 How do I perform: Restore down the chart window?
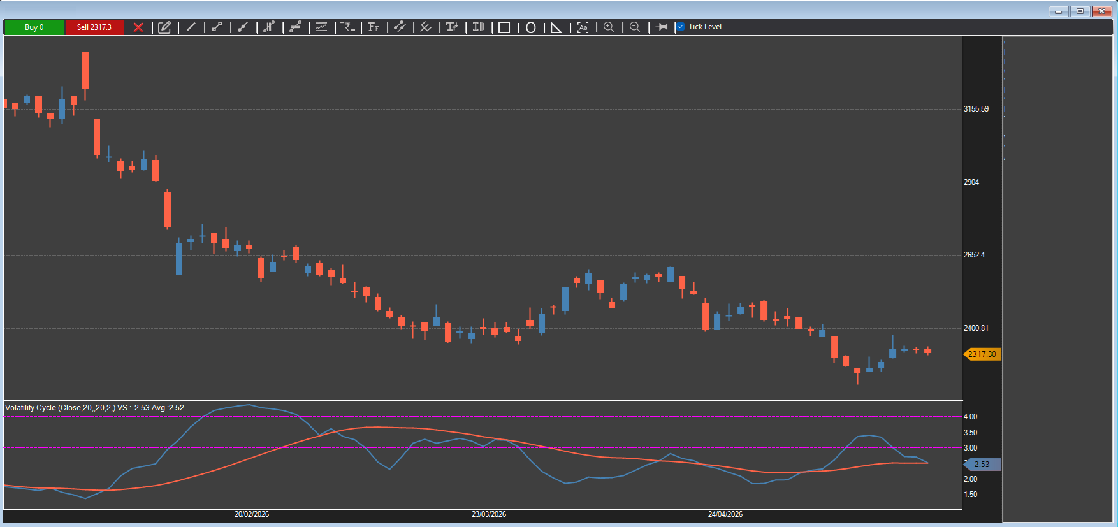pyautogui.click(x=1080, y=11)
